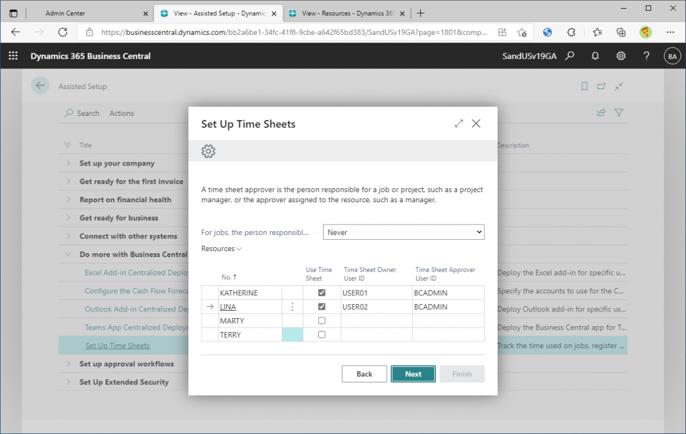Check Use Time Sheet for TERRY
The image size is (686, 434).
pos(322,335)
